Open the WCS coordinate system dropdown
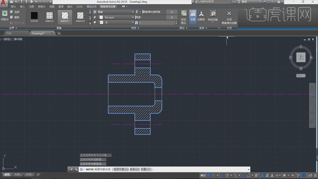The width and height of the screenshot is (318, 179). point(301,75)
